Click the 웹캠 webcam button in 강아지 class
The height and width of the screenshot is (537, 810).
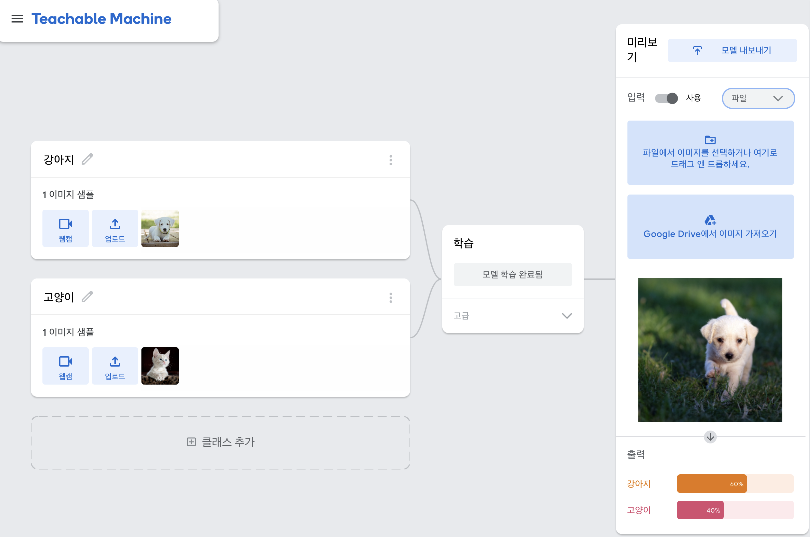click(x=65, y=228)
